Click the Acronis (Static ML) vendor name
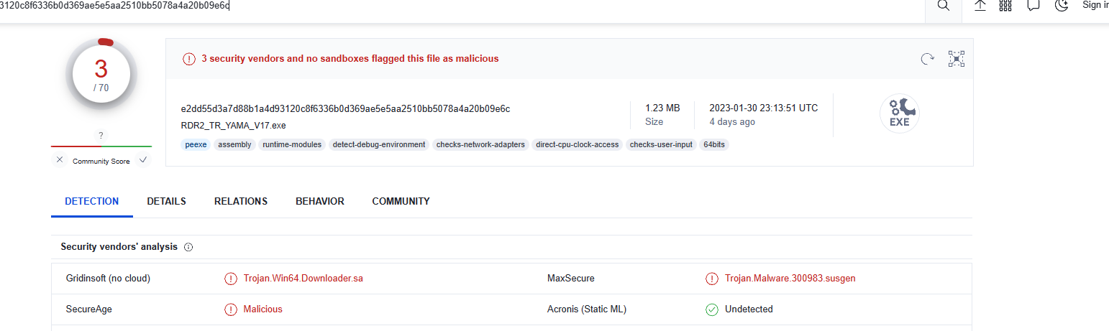 coord(587,309)
